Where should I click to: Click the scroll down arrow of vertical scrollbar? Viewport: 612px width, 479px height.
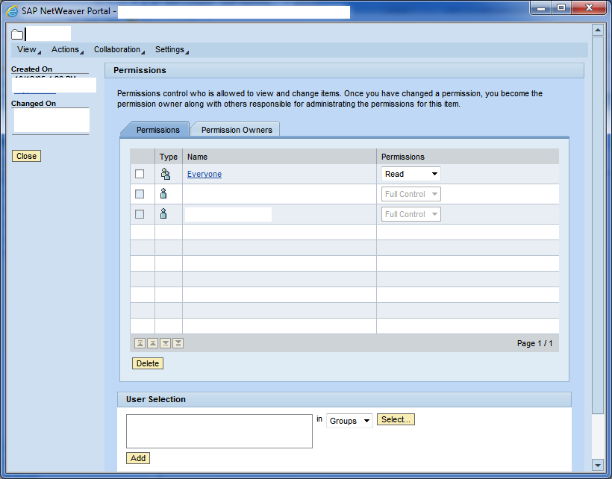tap(598, 465)
